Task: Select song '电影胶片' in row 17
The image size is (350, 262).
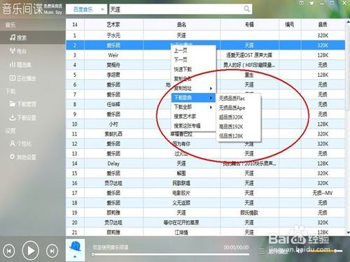Action: [181, 193]
